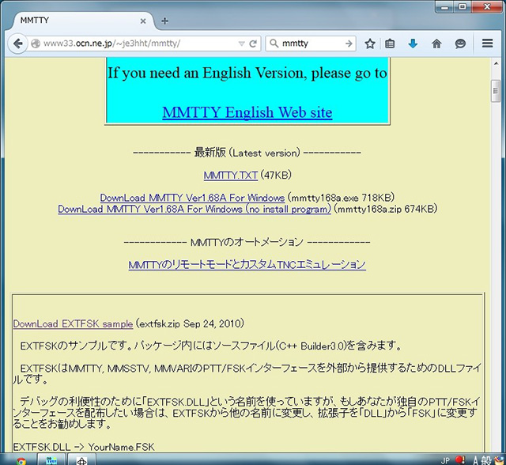Image resolution: width=506 pixels, height=465 pixels.
Task: Click the '(47KB)' file size text
Action: click(276, 176)
